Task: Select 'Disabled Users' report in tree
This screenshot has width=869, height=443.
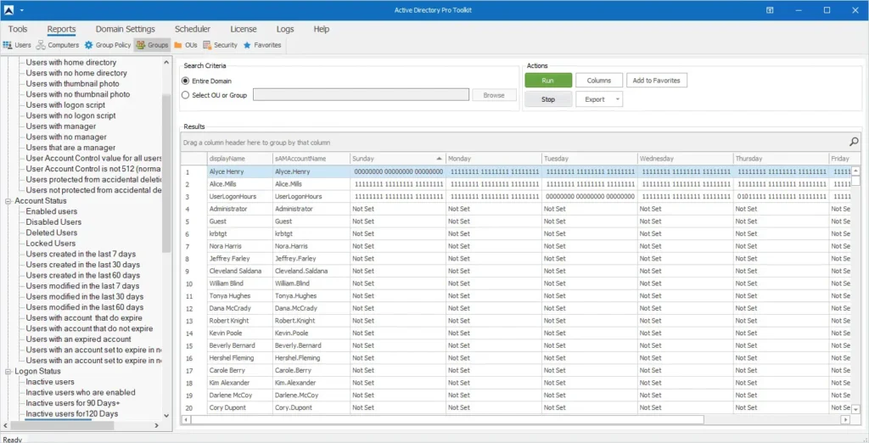Action: [53, 222]
